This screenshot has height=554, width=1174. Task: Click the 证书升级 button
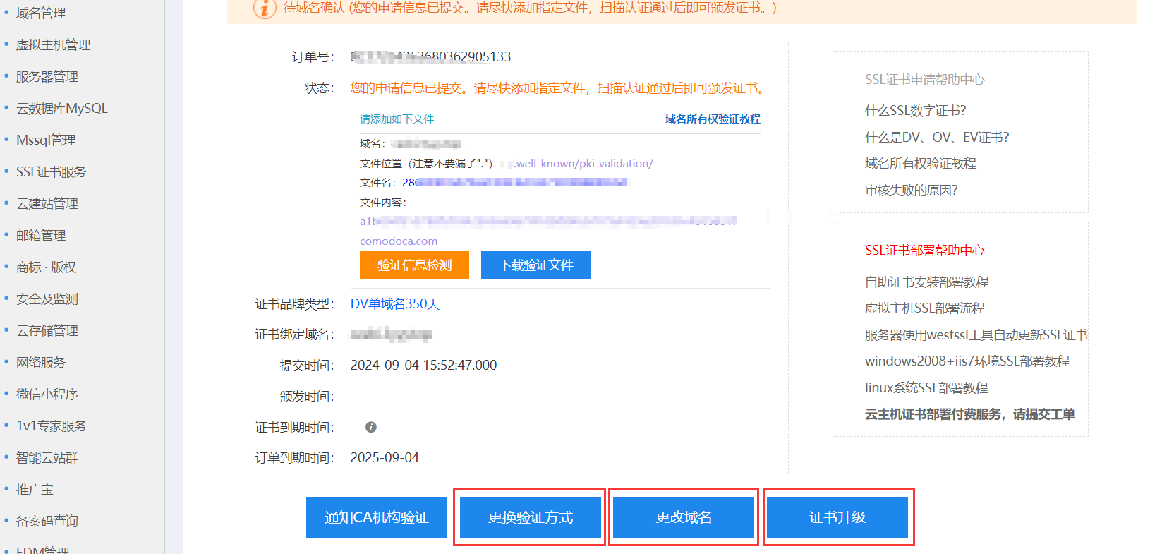click(837, 517)
